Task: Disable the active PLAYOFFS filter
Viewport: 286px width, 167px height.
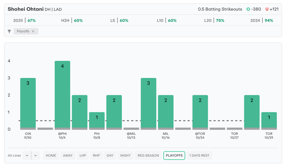Action: (174, 156)
